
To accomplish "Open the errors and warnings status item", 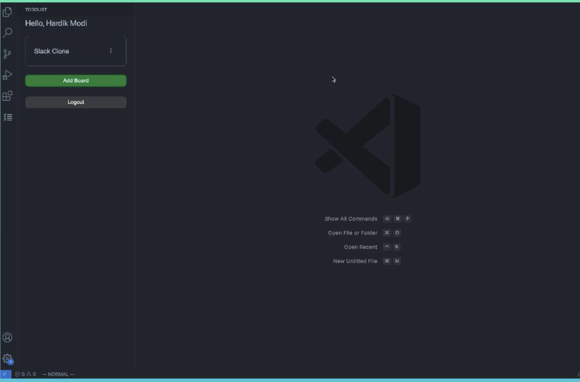I will pyautogui.click(x=25, y=374).
